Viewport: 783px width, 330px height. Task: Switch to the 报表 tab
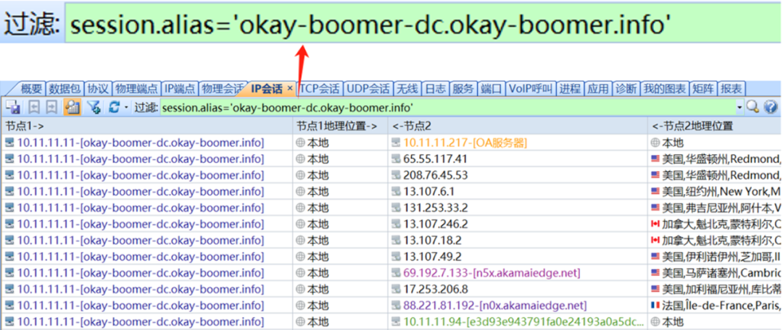pyautogui.click(x=731, y=89)
